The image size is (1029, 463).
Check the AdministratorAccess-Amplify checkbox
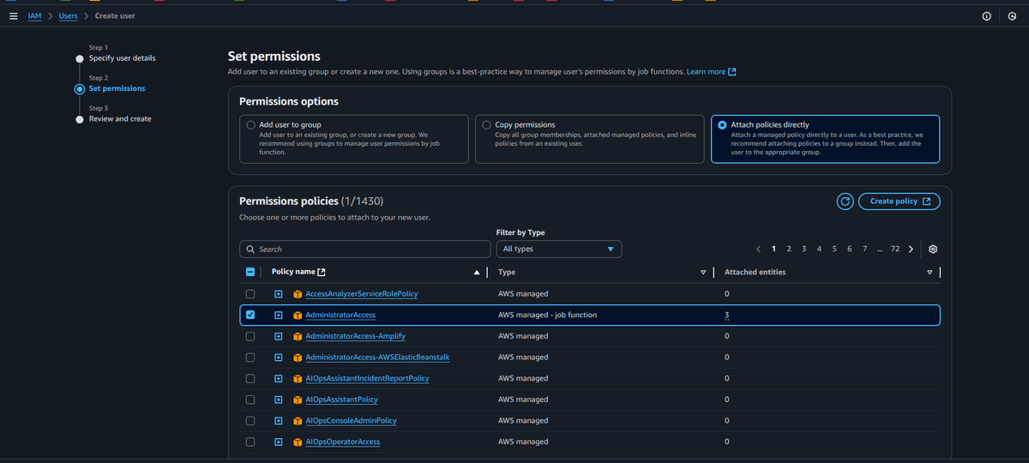[250, 336]
